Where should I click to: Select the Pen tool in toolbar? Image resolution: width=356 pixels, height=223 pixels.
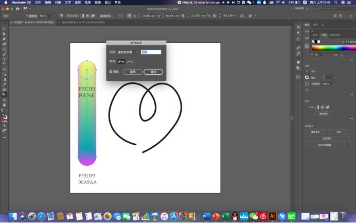pyautogui.click(x=4, y=39)
